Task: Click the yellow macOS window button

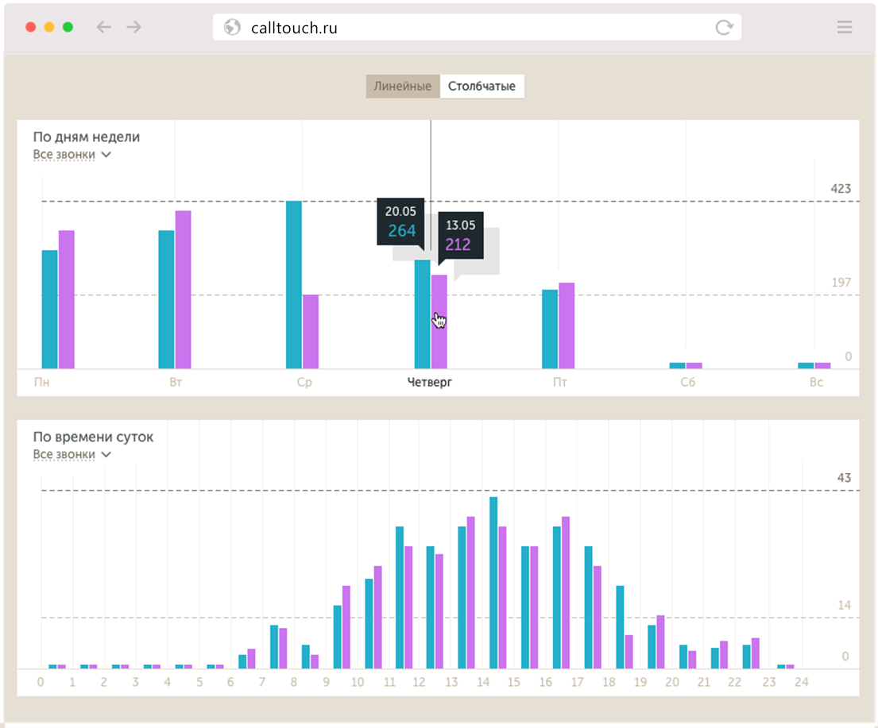Action: coord(49,27)
